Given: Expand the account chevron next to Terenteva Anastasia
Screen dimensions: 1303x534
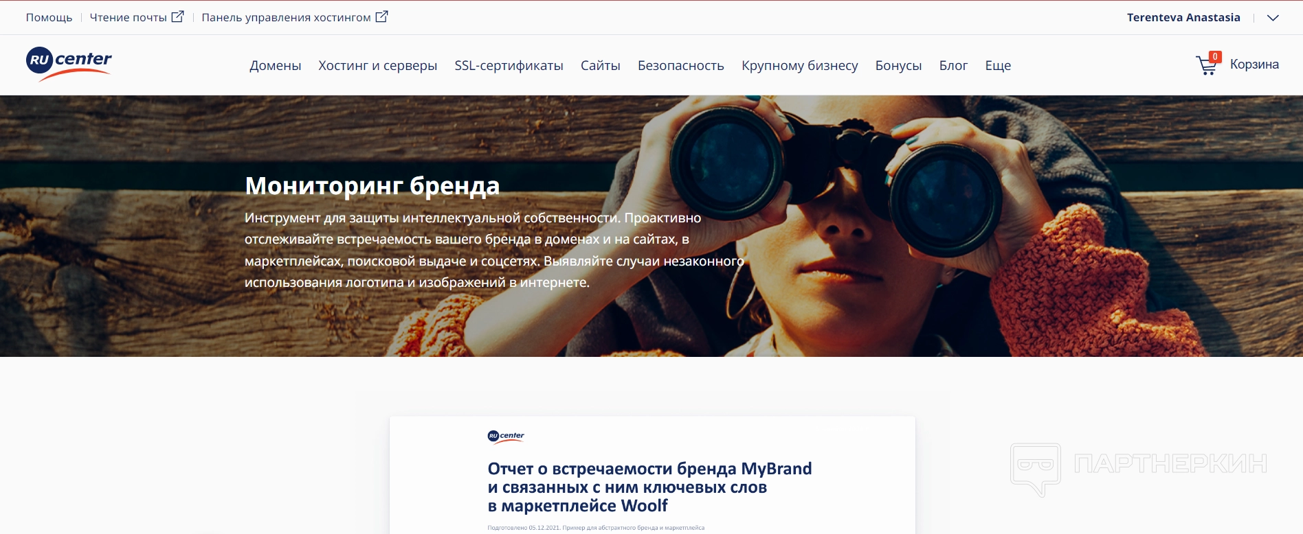Looking at the screenshot, I should pos(1273,18).
